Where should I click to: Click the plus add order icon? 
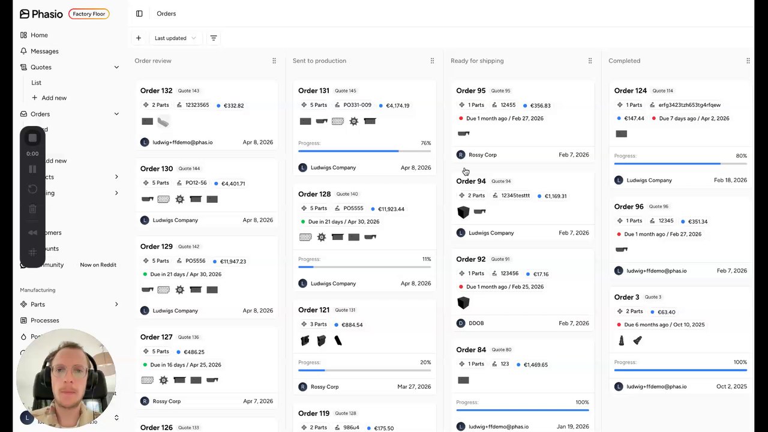139,38
